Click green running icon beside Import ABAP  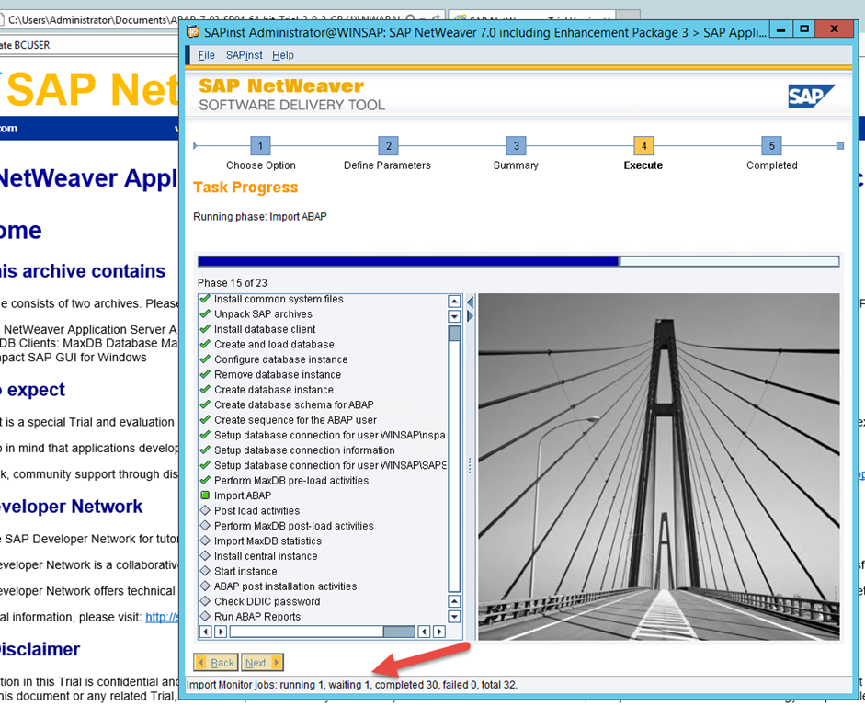click(x=206, y=495)
